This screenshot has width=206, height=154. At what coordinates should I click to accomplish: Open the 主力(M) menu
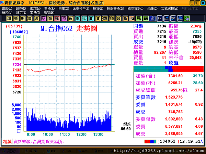pyautogui.click(x=35, y=8)
